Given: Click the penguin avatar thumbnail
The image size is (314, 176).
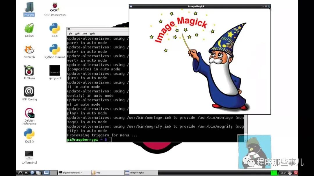Looking at the screenshot, I should point(255,152).
